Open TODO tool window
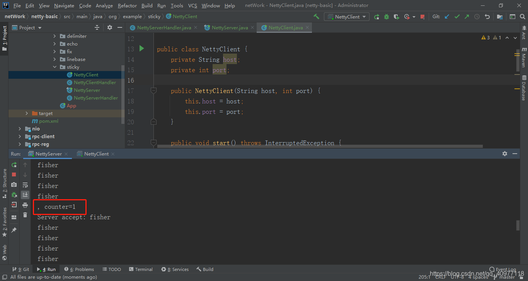Viewport: 528px width, 281px height. (x=112, y=269)
